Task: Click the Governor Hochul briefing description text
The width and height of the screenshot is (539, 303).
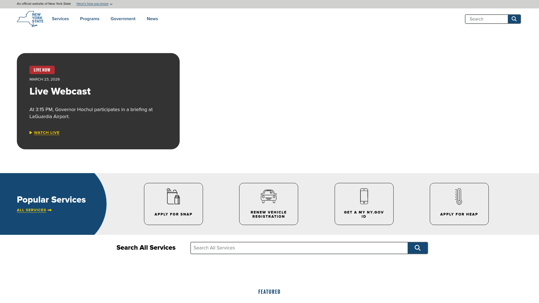Action: [x=91, y=113]
